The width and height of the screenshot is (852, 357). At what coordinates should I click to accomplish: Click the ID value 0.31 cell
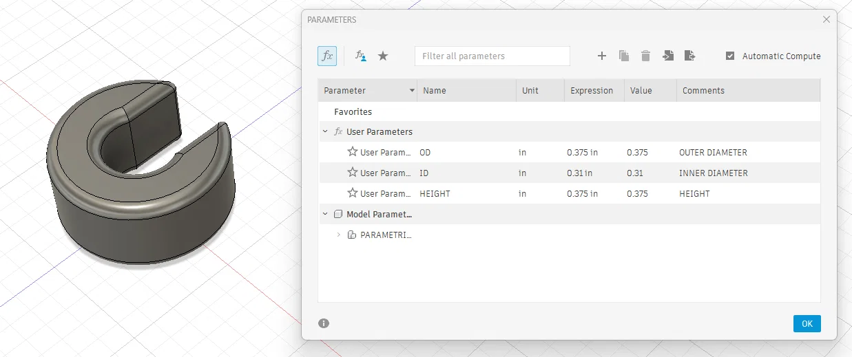(651, 173)
